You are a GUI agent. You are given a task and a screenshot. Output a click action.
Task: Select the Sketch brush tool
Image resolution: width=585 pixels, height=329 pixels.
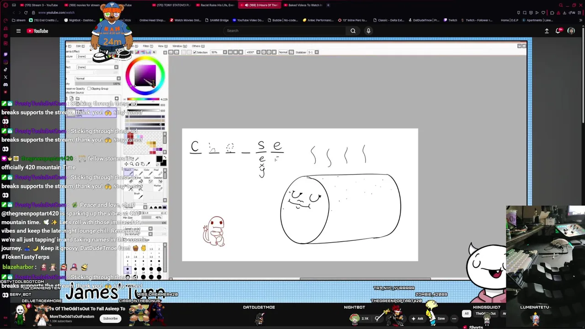point(128,172)
